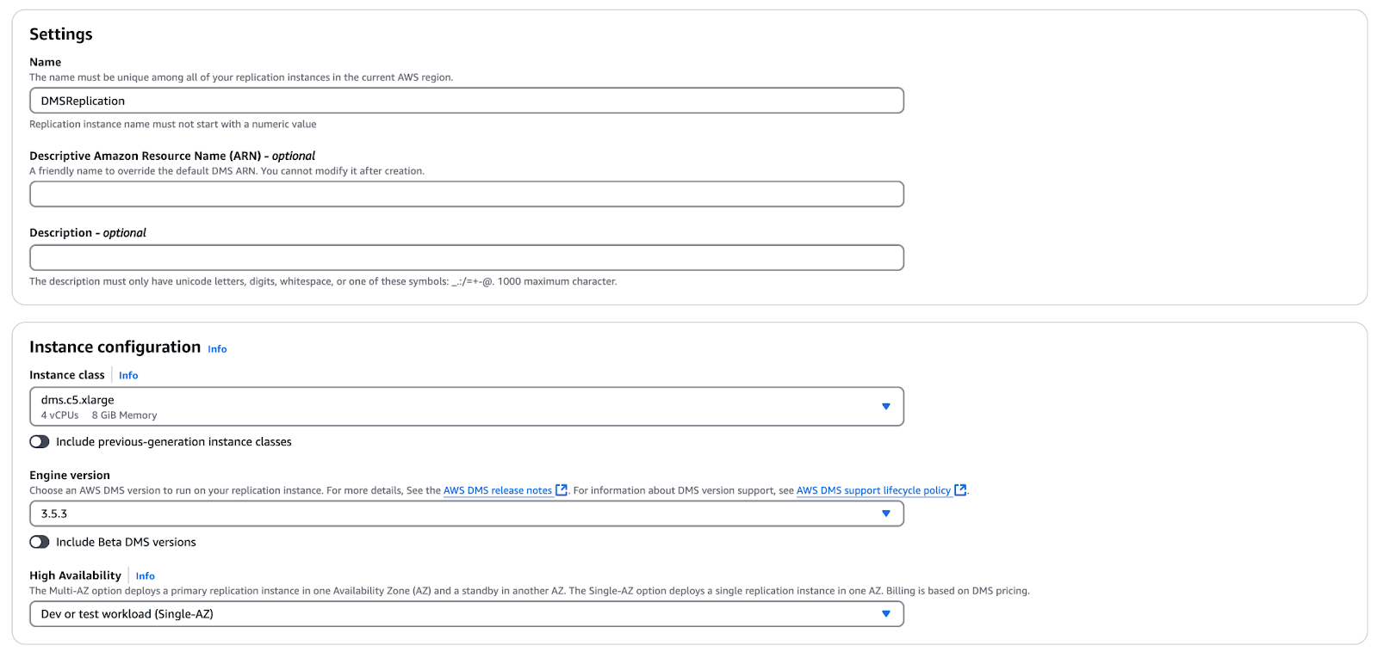Focus the Descriptive Amazon Resource Name field
The image size is (1378, 658).
pos(467,194)
